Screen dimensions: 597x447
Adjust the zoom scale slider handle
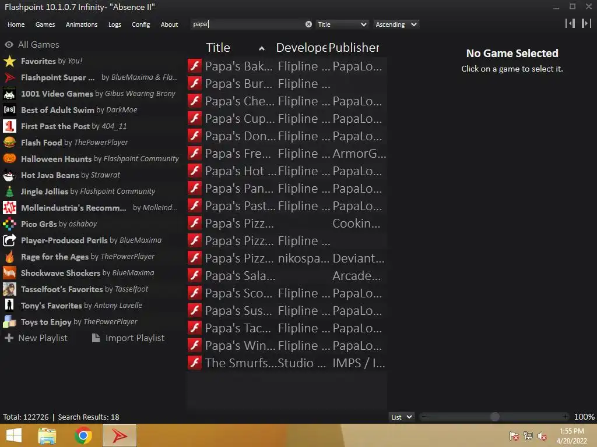(494, 417)
